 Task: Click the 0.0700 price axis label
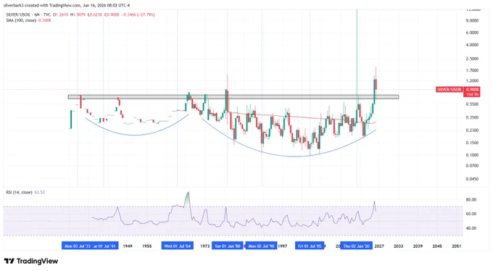tap(472, 166)
